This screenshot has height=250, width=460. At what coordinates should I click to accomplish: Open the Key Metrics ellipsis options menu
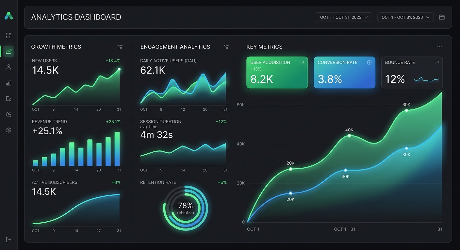[x=439, y=47]
